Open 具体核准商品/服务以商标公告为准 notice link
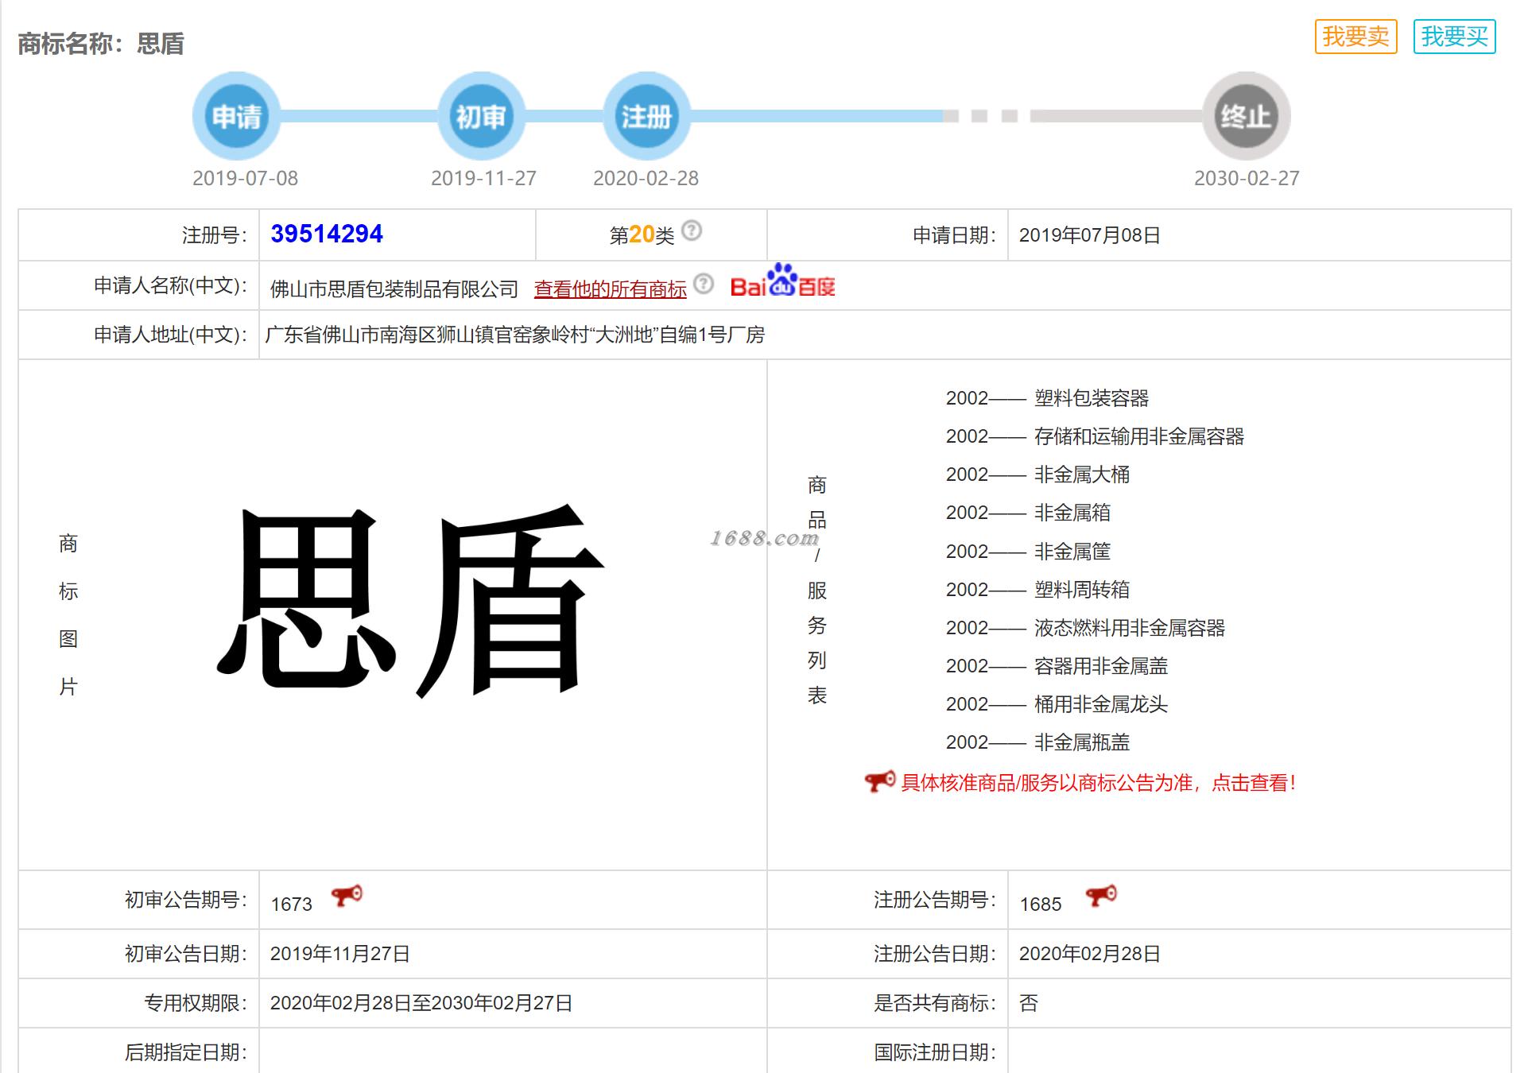The width and height of the screenshot is (1528, 1073). click(x=1099, y=783)
